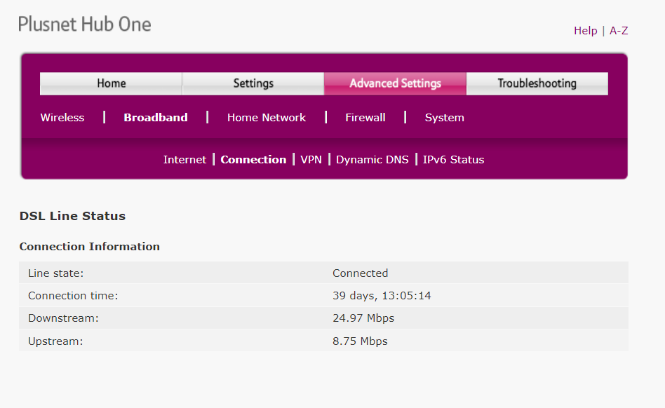Go to the Troubleshooting tab
665x408 pixels.
pyautogui.click(x=537, y=83)
